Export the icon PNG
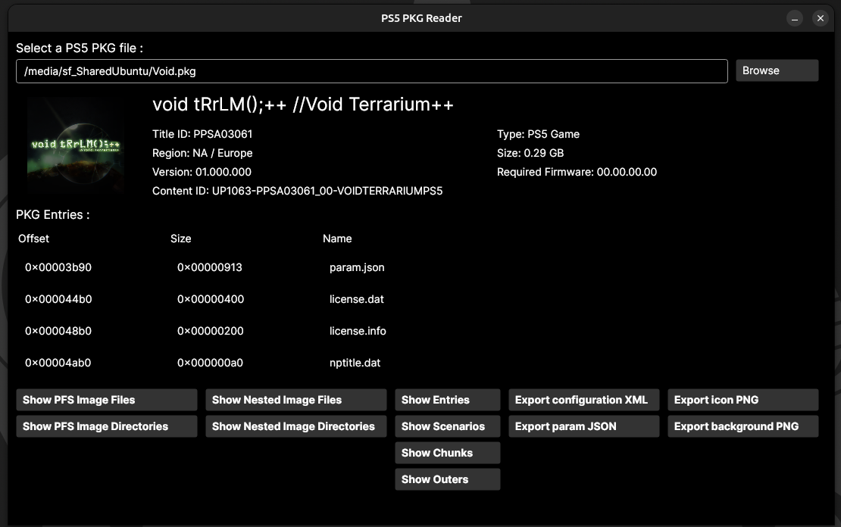The width and height of the screenshot is (841, 527). (x=743, y=400)
